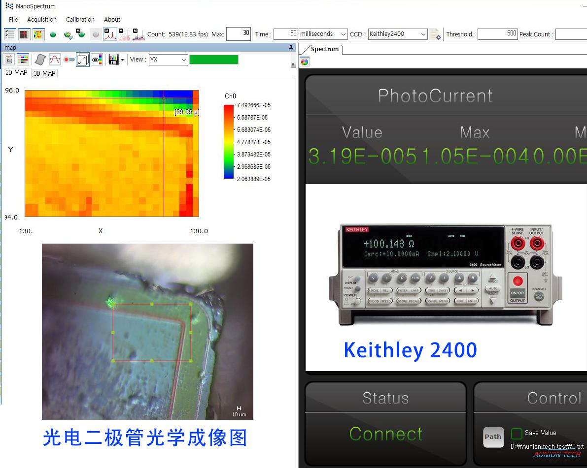Select the red spectrum peaks M icon
The image size is (587, 468).
[x=110, y=34]
